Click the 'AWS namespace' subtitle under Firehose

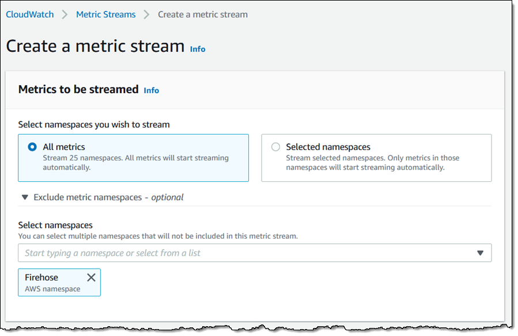tap(52, 289)
